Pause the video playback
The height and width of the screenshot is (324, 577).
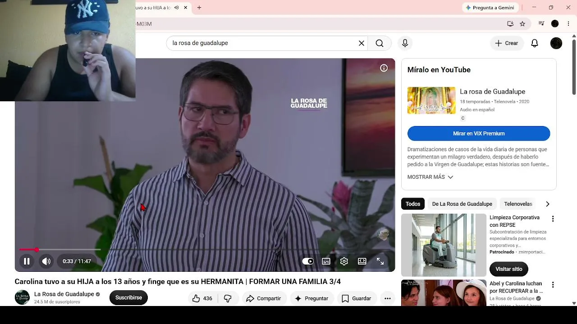coord(27,261)
